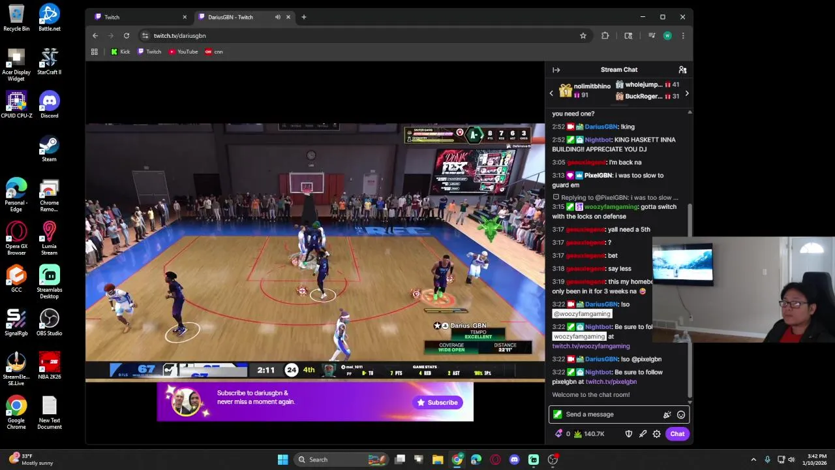
Task: Open cnn bookmark
Action: (214, 52)
